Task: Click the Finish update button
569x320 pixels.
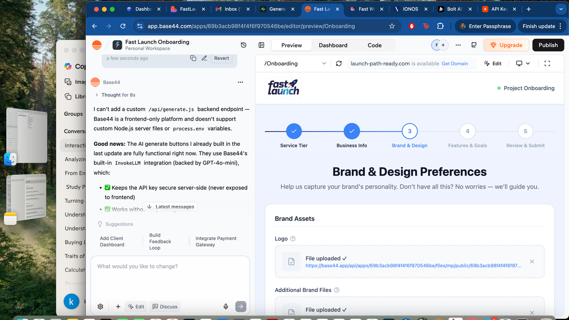Action: tap(541, 26)
